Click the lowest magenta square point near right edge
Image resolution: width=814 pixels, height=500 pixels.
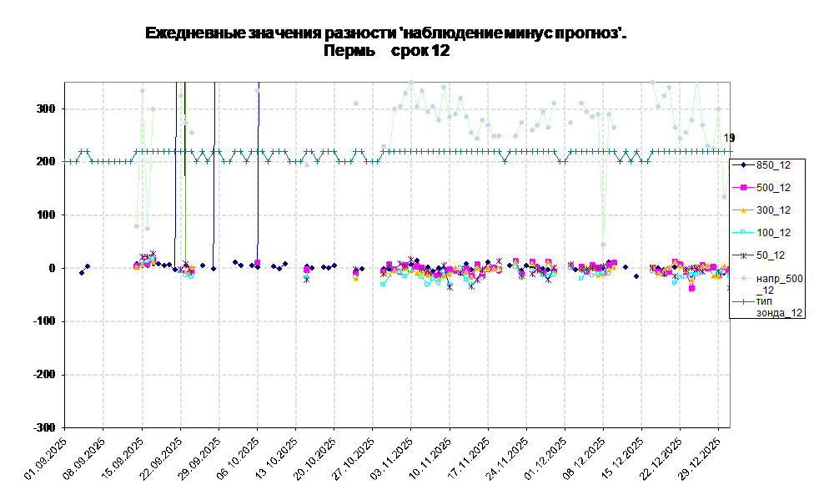point(691,288)
